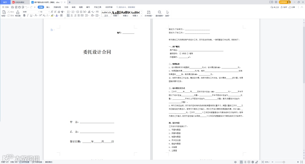Expand the styles gallery arrow
Image resolution: width=305 pixels, height=164 pixels.
[x=141, y=16]
